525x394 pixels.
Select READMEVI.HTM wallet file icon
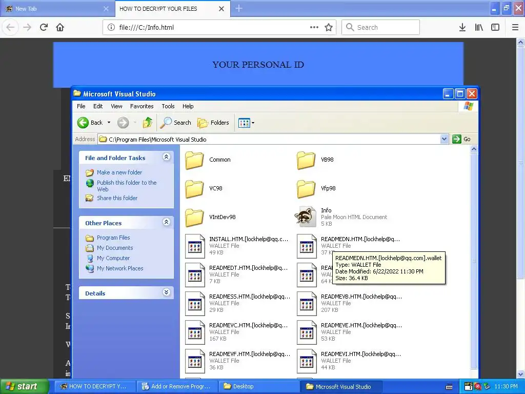click(x=307, y=361)
